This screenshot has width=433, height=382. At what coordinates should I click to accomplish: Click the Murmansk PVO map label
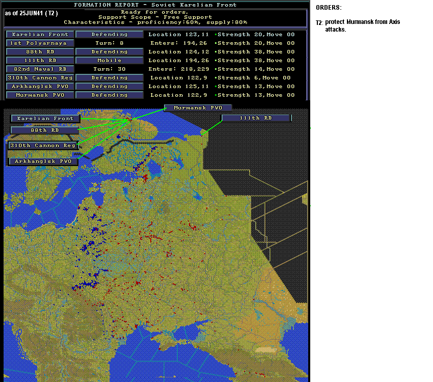(x=198, y=108)
